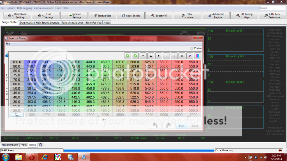Click the Close button in Injector Timing

(195, 126)
